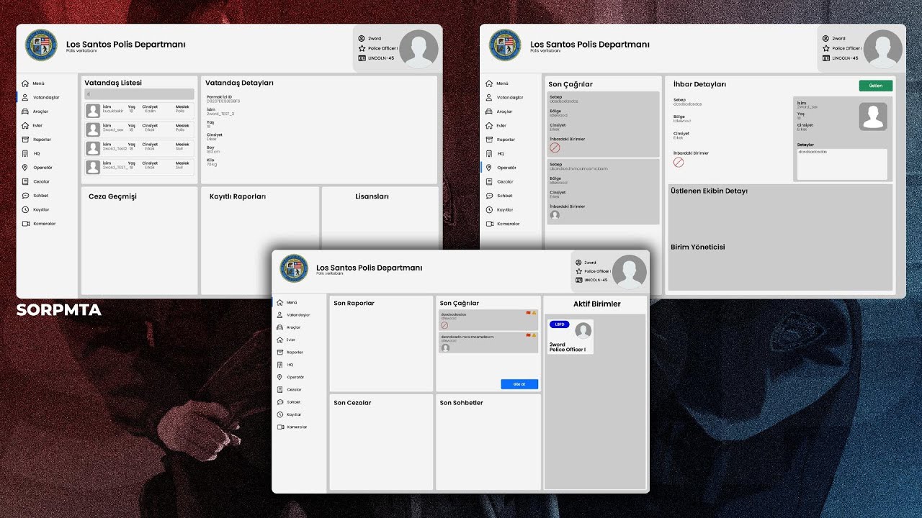The image size is (922, 518).
Task: Open the Kameralar camera icon in Vatandaş Listesi window
Action: [x=25, y=224]
